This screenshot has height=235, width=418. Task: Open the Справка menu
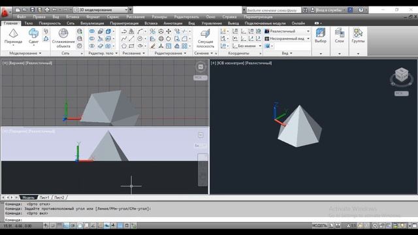[x=229, y=17]
